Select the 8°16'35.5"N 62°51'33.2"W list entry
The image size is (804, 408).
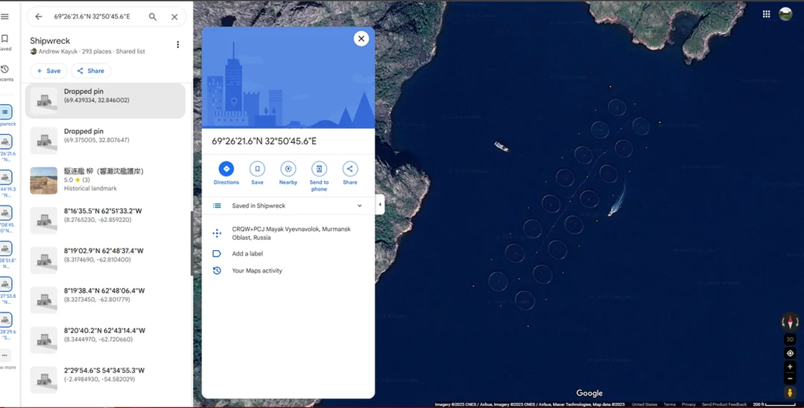coord(103,215)
